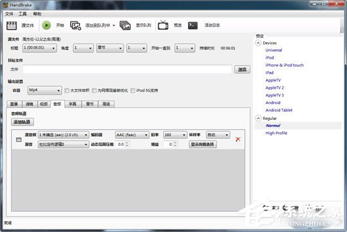The width and height of the screenshot is (347, 232).
Task: Open the Title dropdown 1 (00:06:01)
Action: pos(39,48)
